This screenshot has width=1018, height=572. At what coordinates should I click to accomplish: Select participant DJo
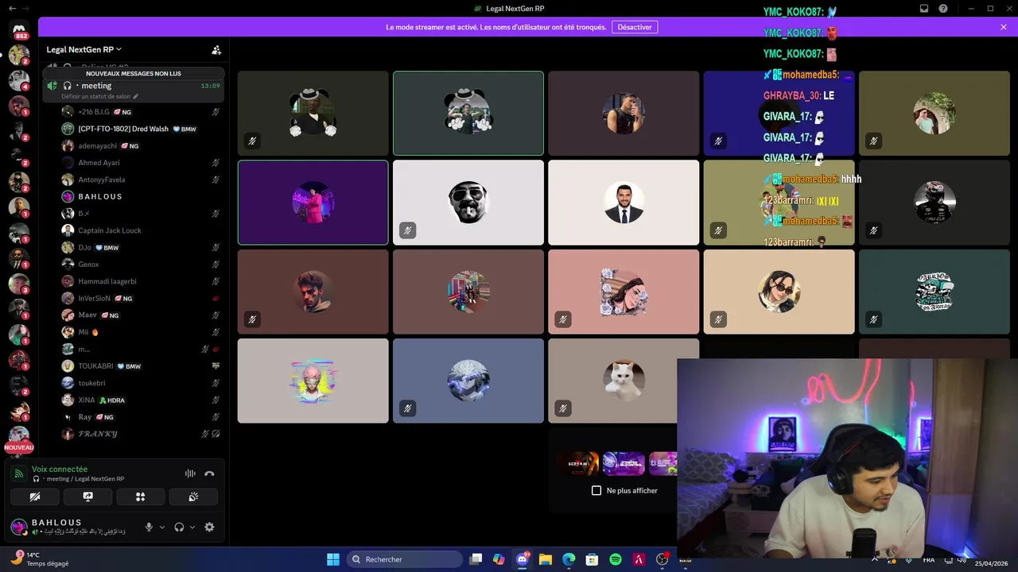(141, 247)
